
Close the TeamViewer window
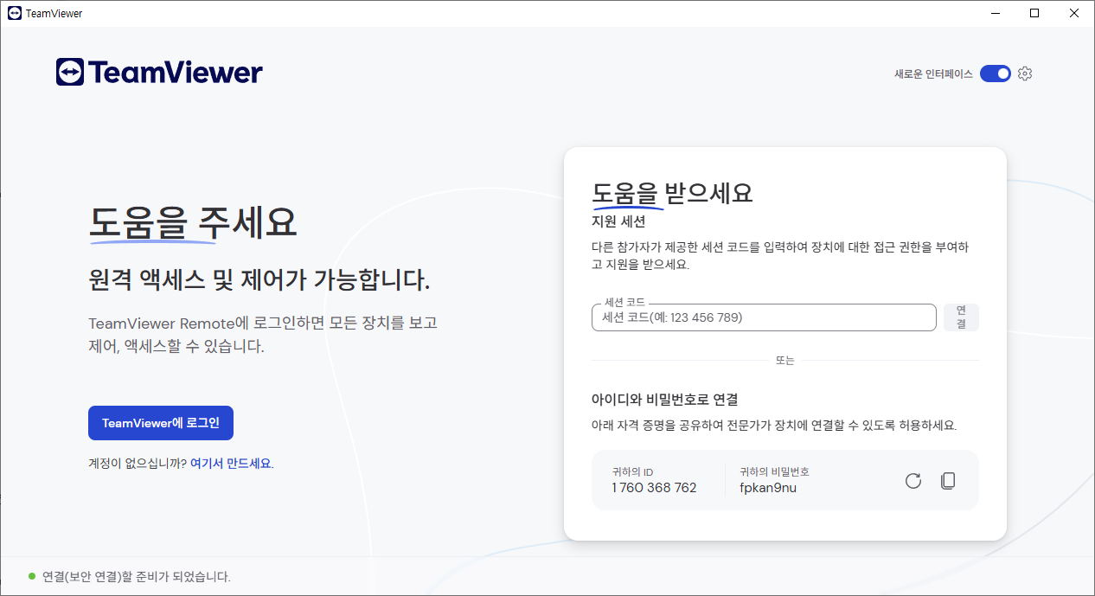pos(1074,13)
